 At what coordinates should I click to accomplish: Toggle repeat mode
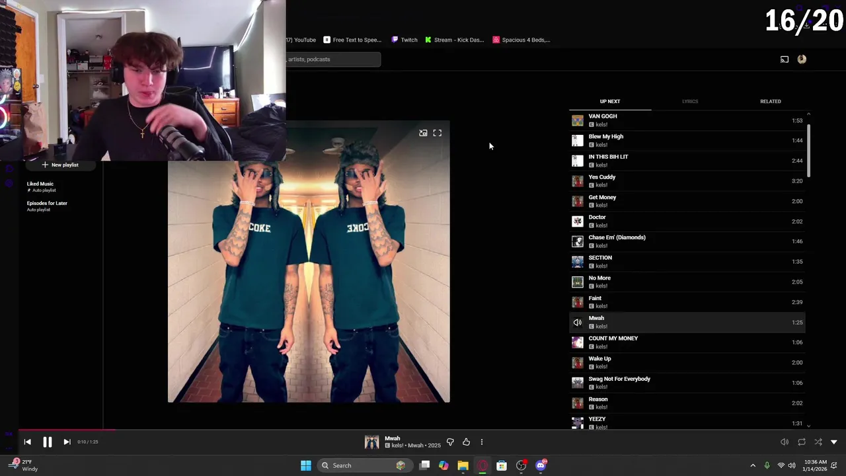point(802,442)
